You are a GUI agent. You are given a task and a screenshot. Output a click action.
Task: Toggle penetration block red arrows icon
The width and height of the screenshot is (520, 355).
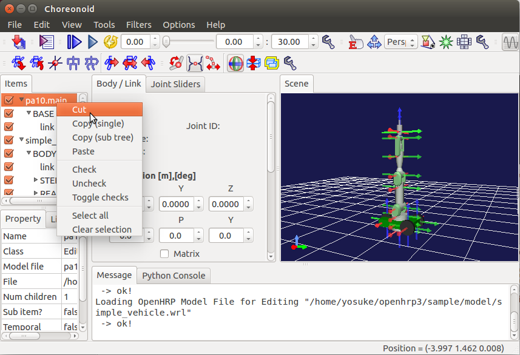[x=254, y=63]
